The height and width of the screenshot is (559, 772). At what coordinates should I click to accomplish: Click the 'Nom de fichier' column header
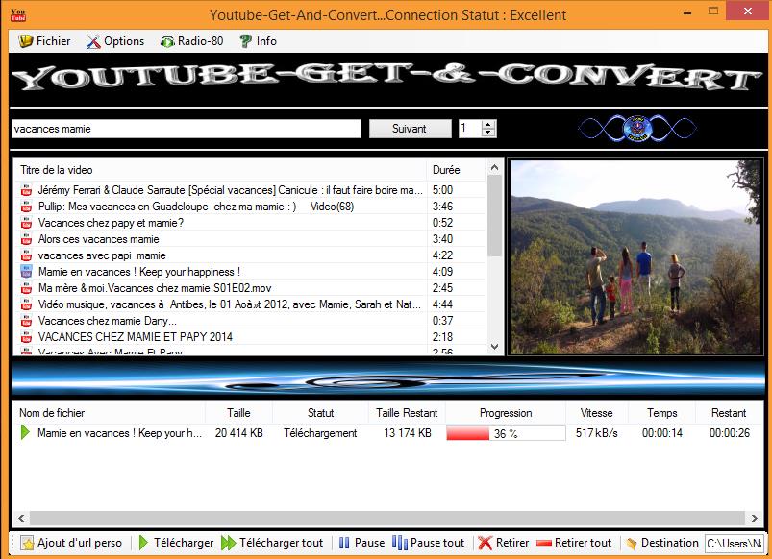tap(109, 413)
